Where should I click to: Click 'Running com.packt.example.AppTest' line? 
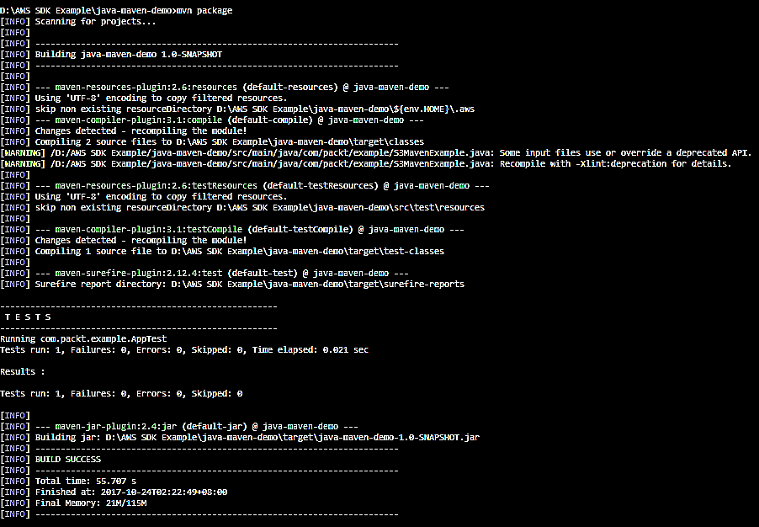click(83, 338)
